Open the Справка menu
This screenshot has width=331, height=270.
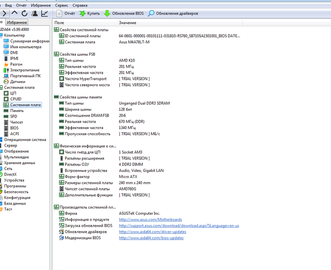click(x=80, y=5)
